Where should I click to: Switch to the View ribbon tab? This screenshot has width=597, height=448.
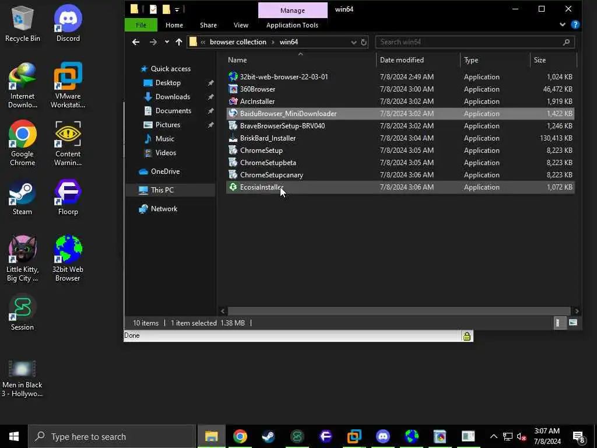[241, 25]
